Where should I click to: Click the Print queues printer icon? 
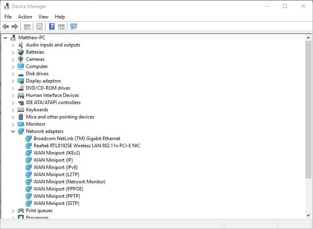pyautogui.click(x=21, y=211)
